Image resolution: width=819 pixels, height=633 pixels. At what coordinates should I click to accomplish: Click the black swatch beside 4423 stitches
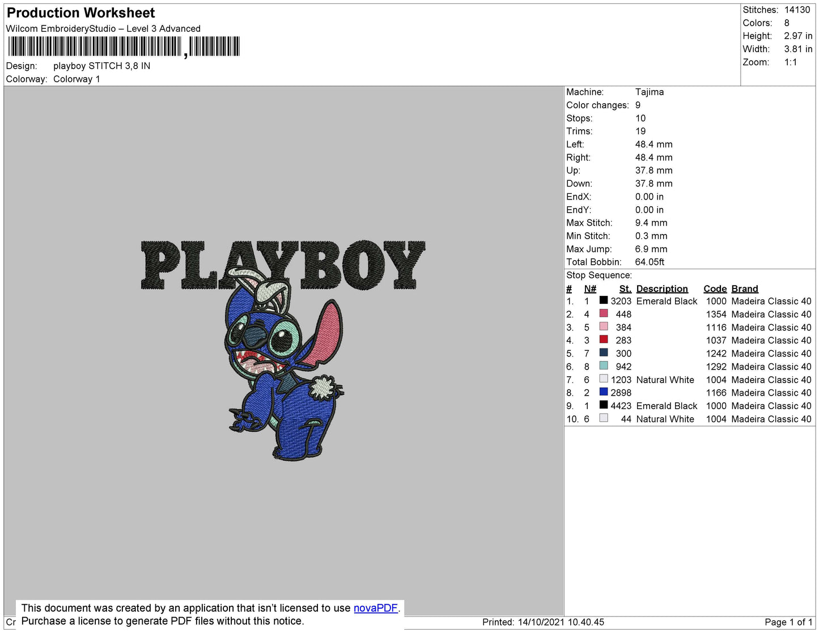[x=604, y=405]
